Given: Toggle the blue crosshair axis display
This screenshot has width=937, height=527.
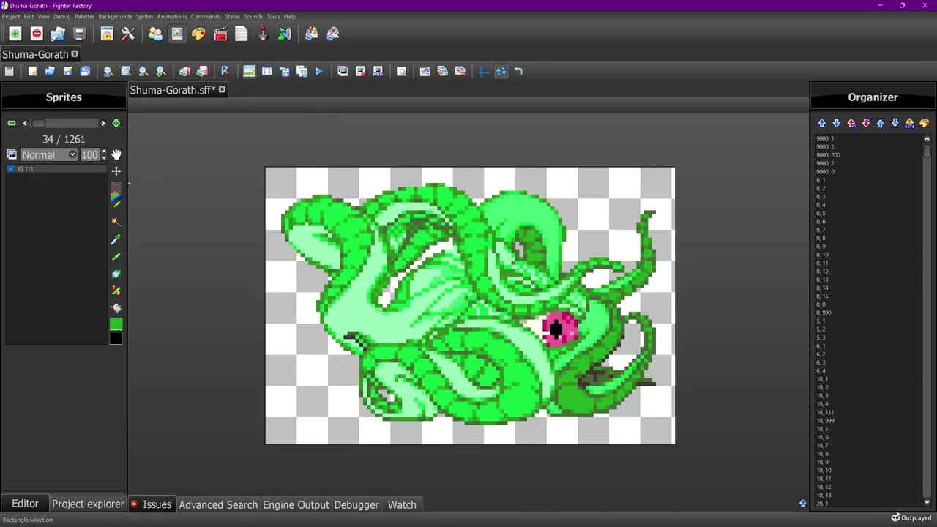Looking at the screenshot, I should (x=483, y=71).
